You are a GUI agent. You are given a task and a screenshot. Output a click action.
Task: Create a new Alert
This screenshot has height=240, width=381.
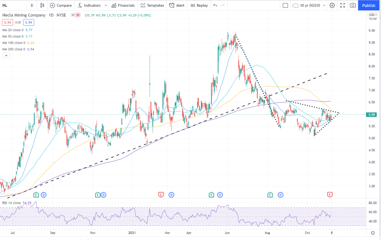coord(177,6)
